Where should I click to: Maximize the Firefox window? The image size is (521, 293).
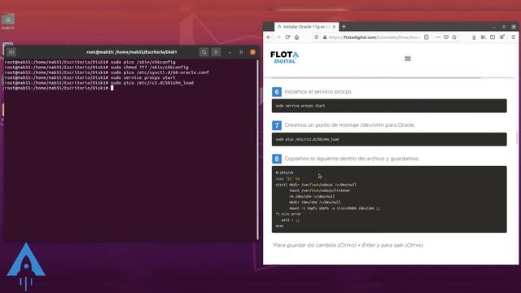point(504,27)
